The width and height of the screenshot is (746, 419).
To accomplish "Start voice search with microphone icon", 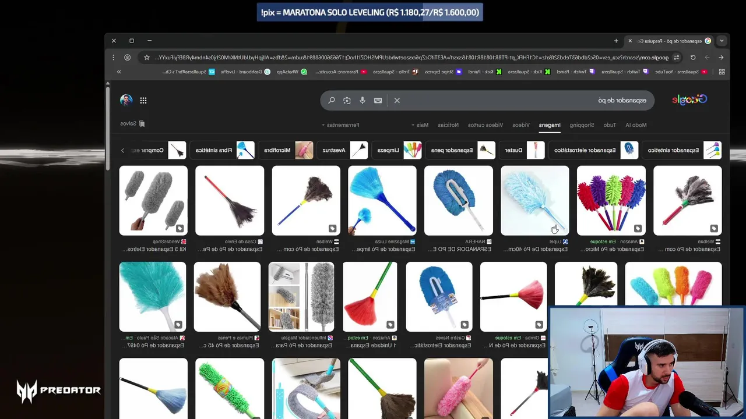I will tap(363, 100).
